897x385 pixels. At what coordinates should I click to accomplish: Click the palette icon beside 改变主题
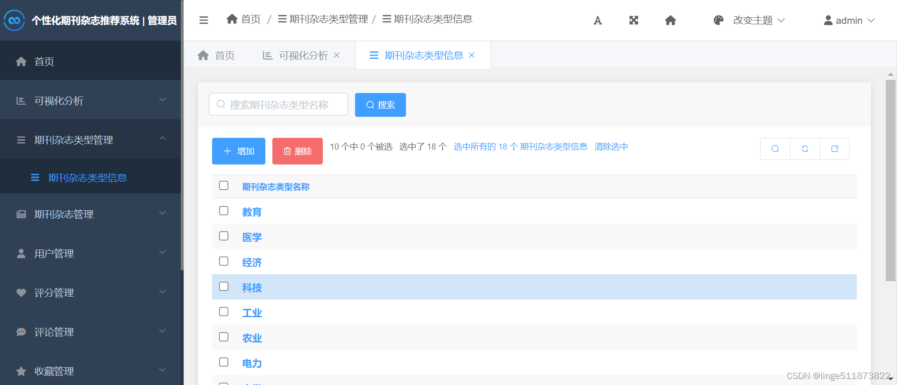719,20
